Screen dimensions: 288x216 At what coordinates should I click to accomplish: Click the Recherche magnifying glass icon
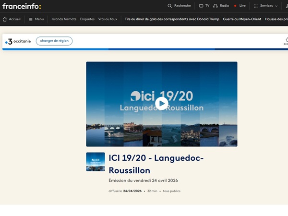pyautogui.click(x=170, y=6)
